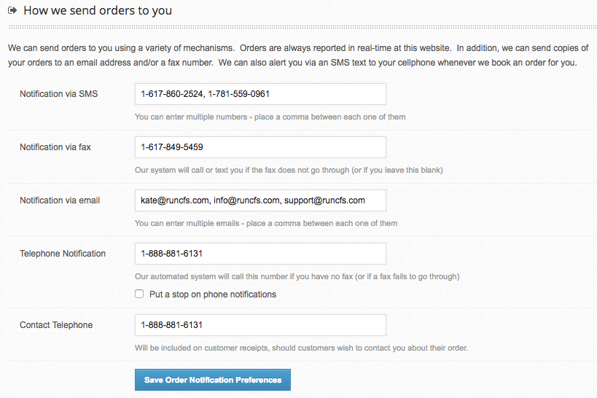Click the "Notification via email" field label

tap(60, 200)
